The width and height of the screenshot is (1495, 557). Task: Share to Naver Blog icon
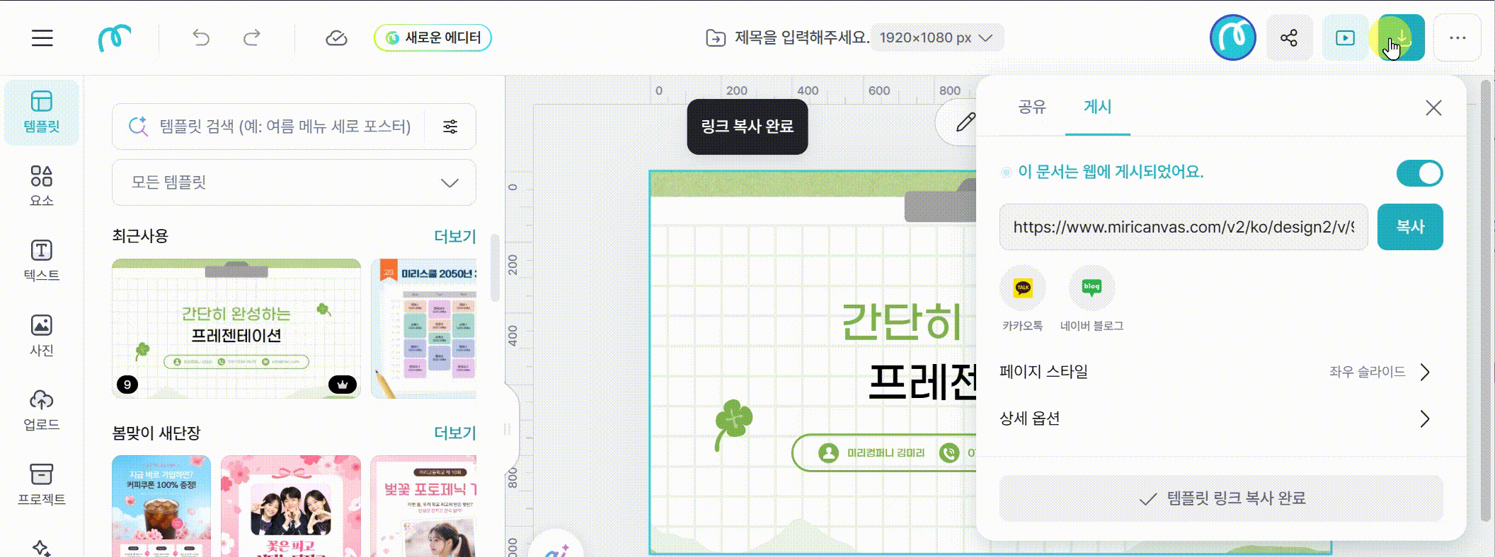pyautogui.click(x=1092, y=288)
